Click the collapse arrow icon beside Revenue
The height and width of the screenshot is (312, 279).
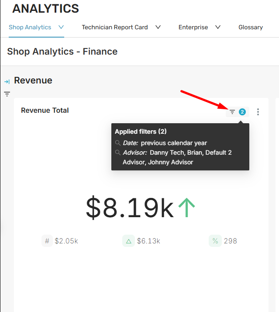tap(7, 82)
